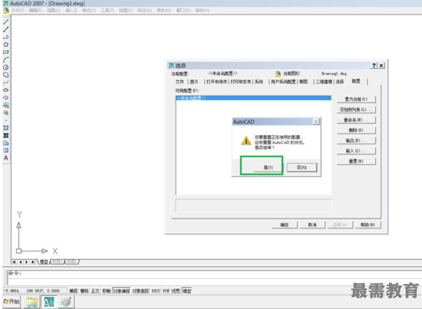
Task: Switch to the 用户系统配置 tab
Action: [x=283, y=82]
